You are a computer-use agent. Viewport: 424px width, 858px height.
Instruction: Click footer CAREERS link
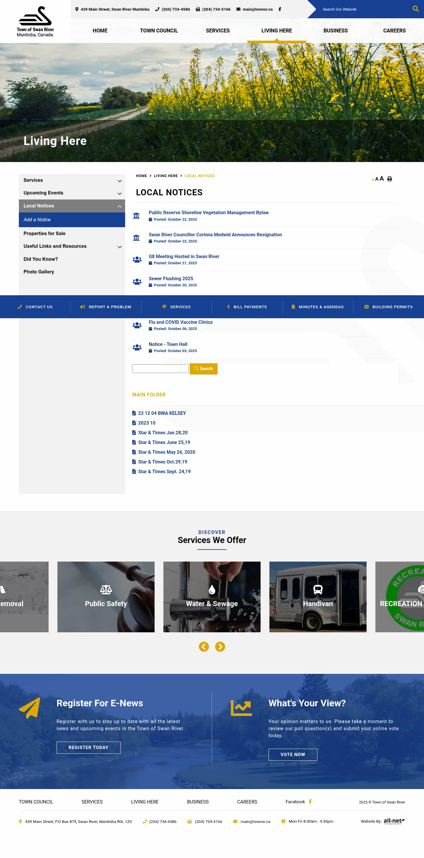pos(247,802)
